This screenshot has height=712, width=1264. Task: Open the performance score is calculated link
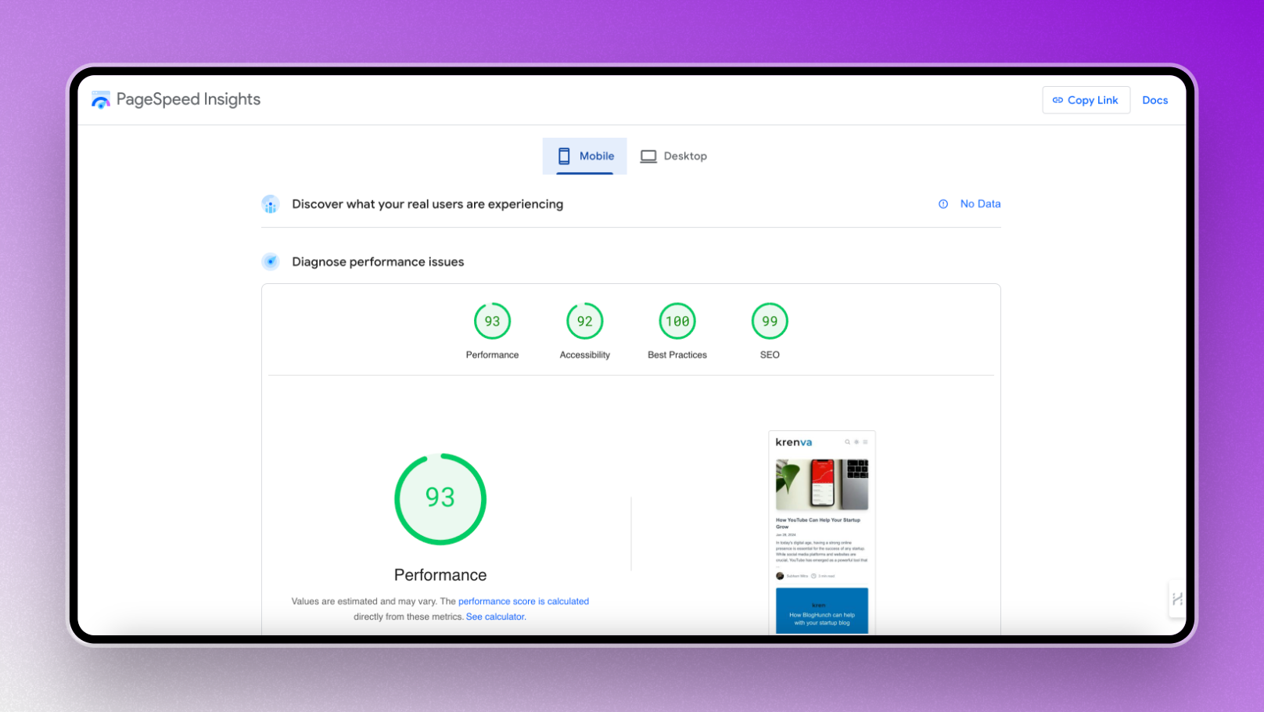[x=523, y=602]
